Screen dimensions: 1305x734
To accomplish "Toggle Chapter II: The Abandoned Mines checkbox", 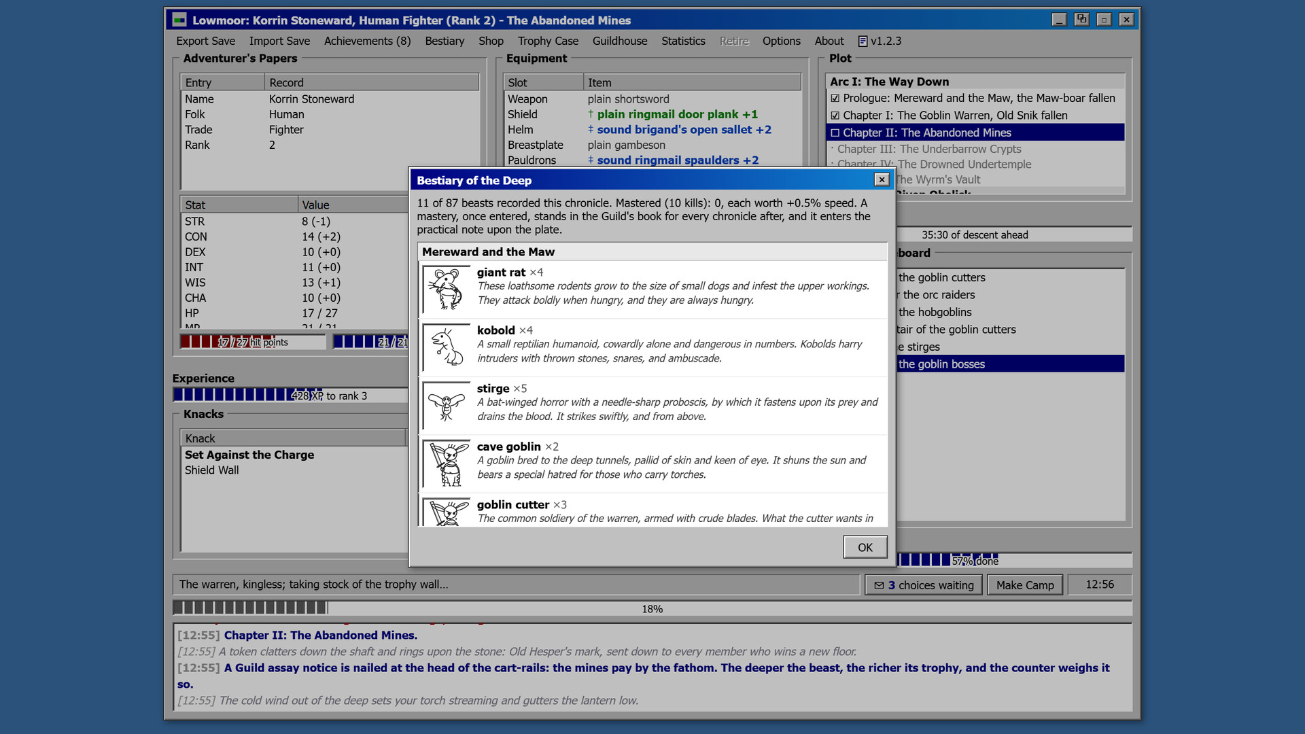I will coord(835,133).
